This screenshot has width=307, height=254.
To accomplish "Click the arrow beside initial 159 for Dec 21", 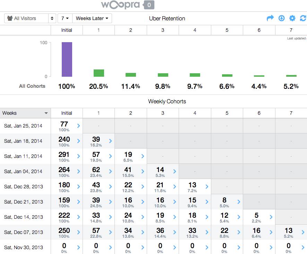I will click(78, 202).
